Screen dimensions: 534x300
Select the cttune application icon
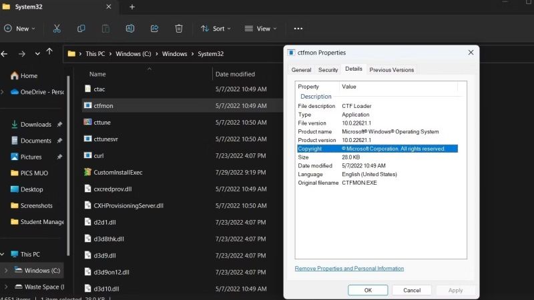87,122
